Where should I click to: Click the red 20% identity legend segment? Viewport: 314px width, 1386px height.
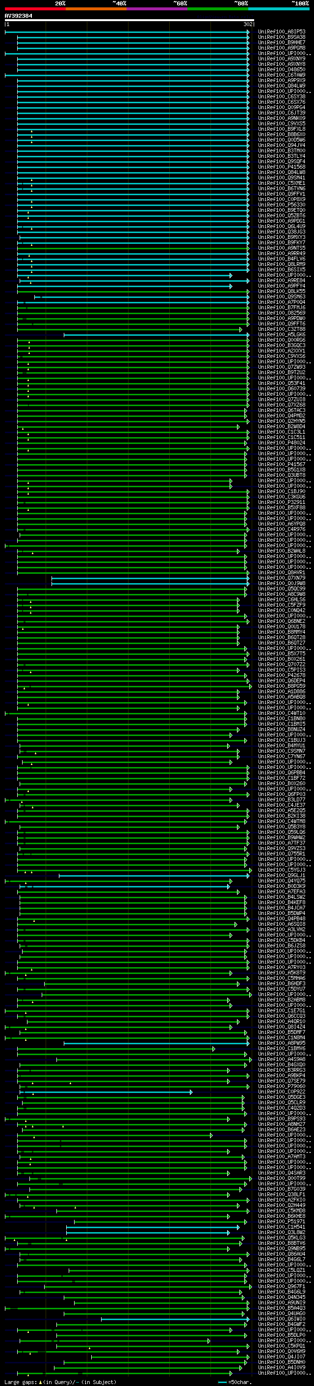tap(35, 9)
